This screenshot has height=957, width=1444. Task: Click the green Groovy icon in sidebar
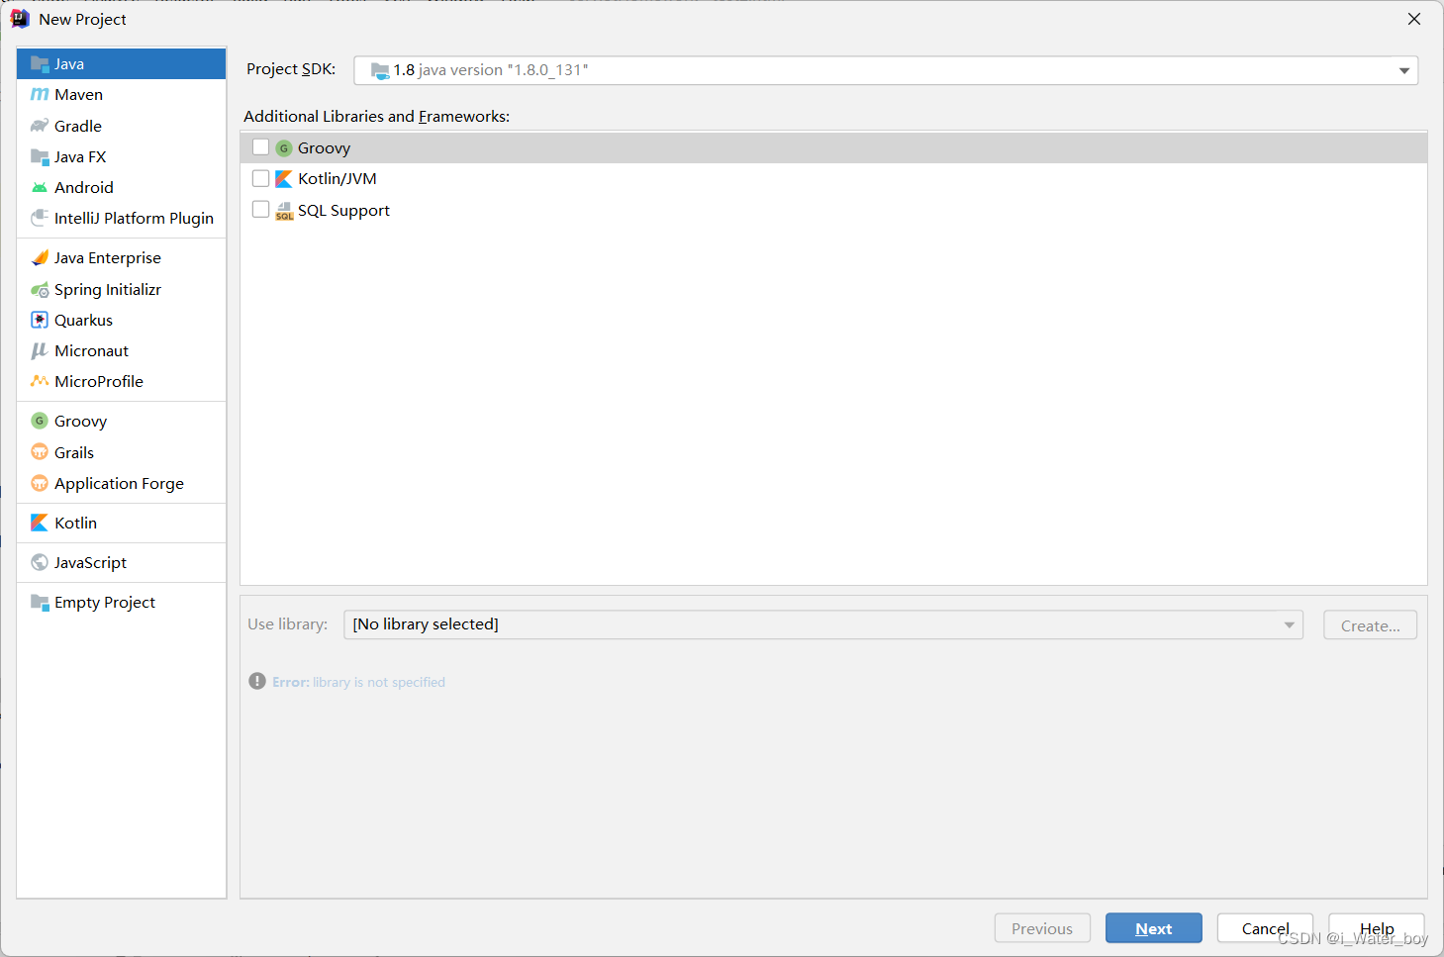point(40,421)
